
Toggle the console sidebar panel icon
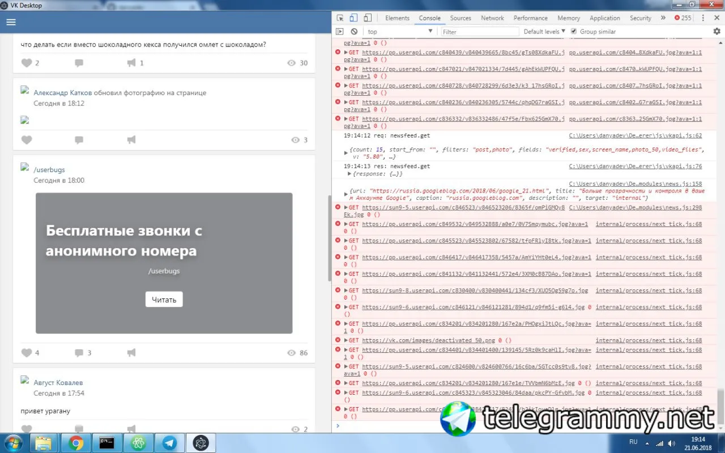click(340, 32)
